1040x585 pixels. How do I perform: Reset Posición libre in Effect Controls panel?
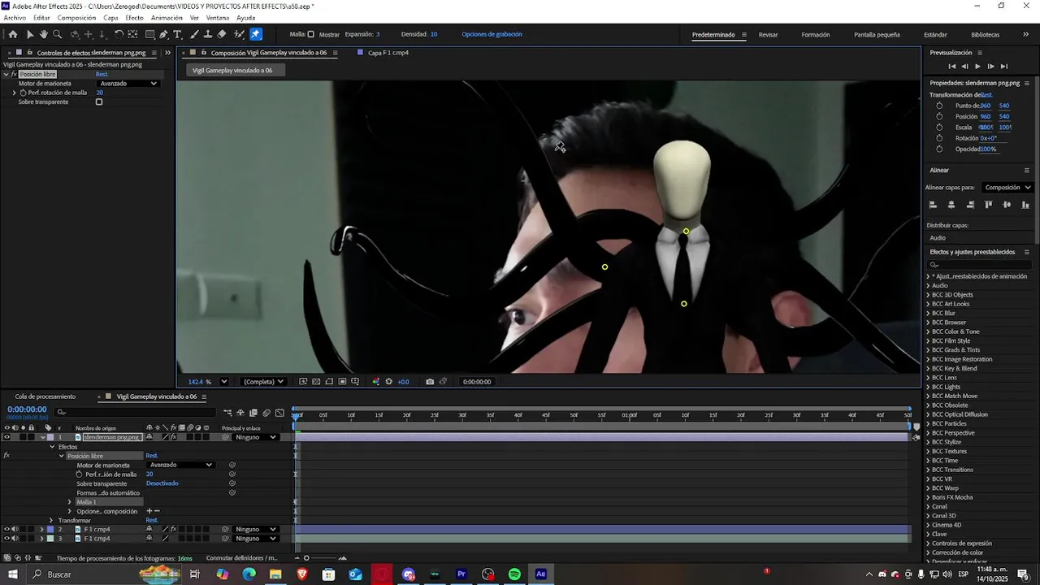click(102, 75)
